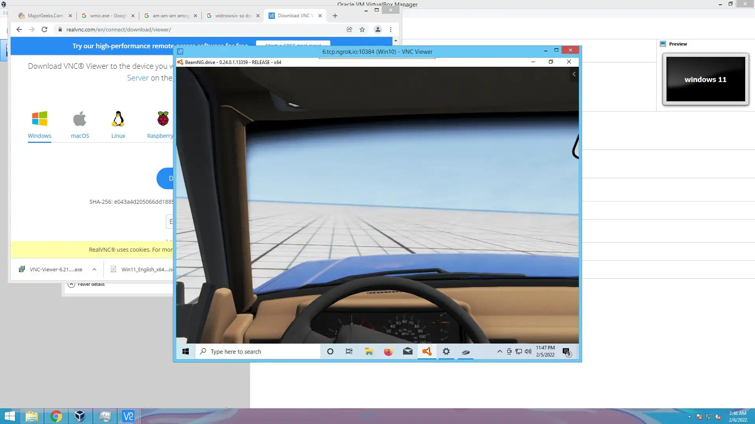The image size is (755, 424).
Task: Click the Chrome address bar URL
Action: coord(118,29)
